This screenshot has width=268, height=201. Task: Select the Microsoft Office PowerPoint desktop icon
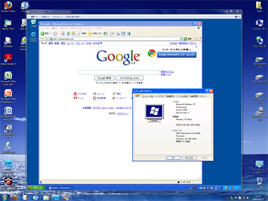(x=8, y=96)
